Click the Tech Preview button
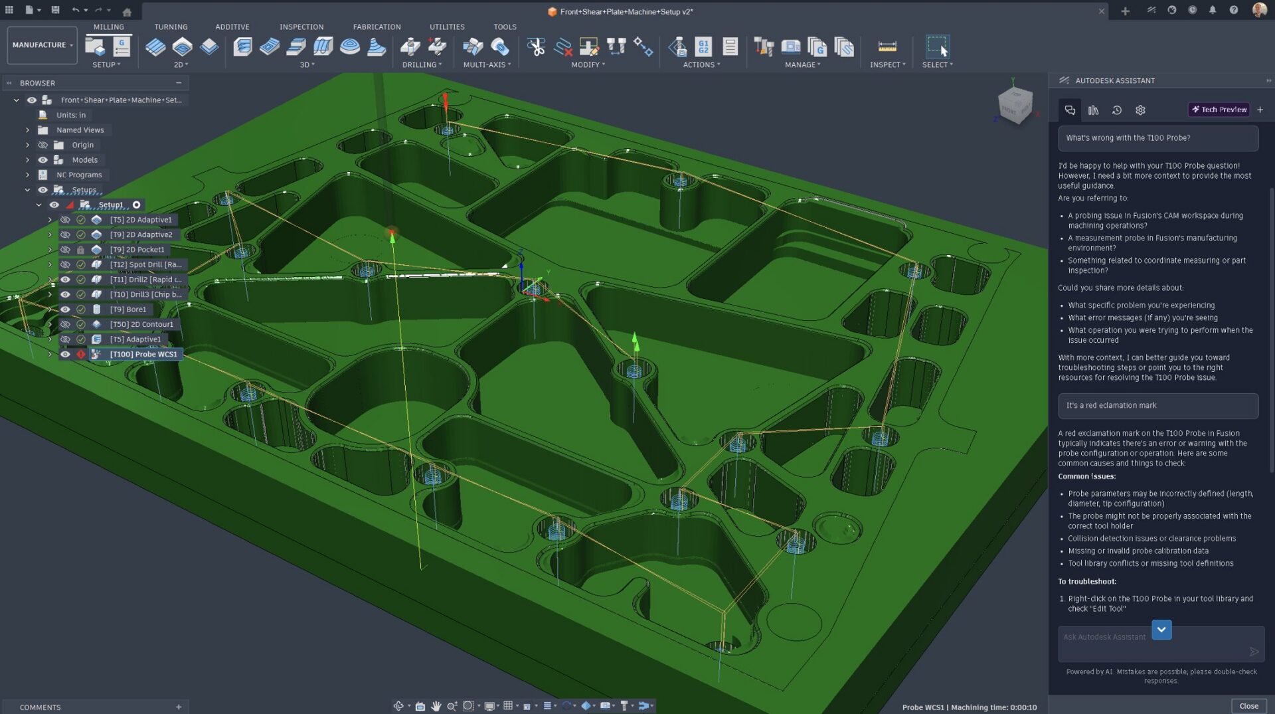This screenshot has width=1275, height=714. click(1219, 110)
